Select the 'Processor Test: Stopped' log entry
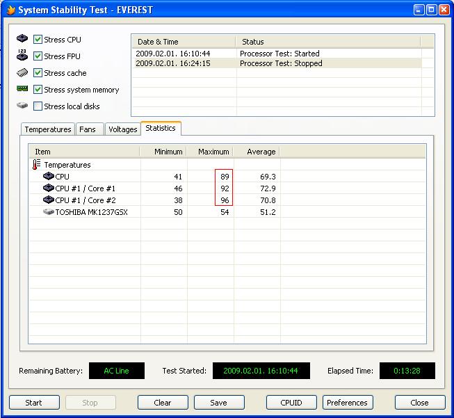Image resolution: width=454 pixels, height=418 pixels. click(x=277, y=63)
